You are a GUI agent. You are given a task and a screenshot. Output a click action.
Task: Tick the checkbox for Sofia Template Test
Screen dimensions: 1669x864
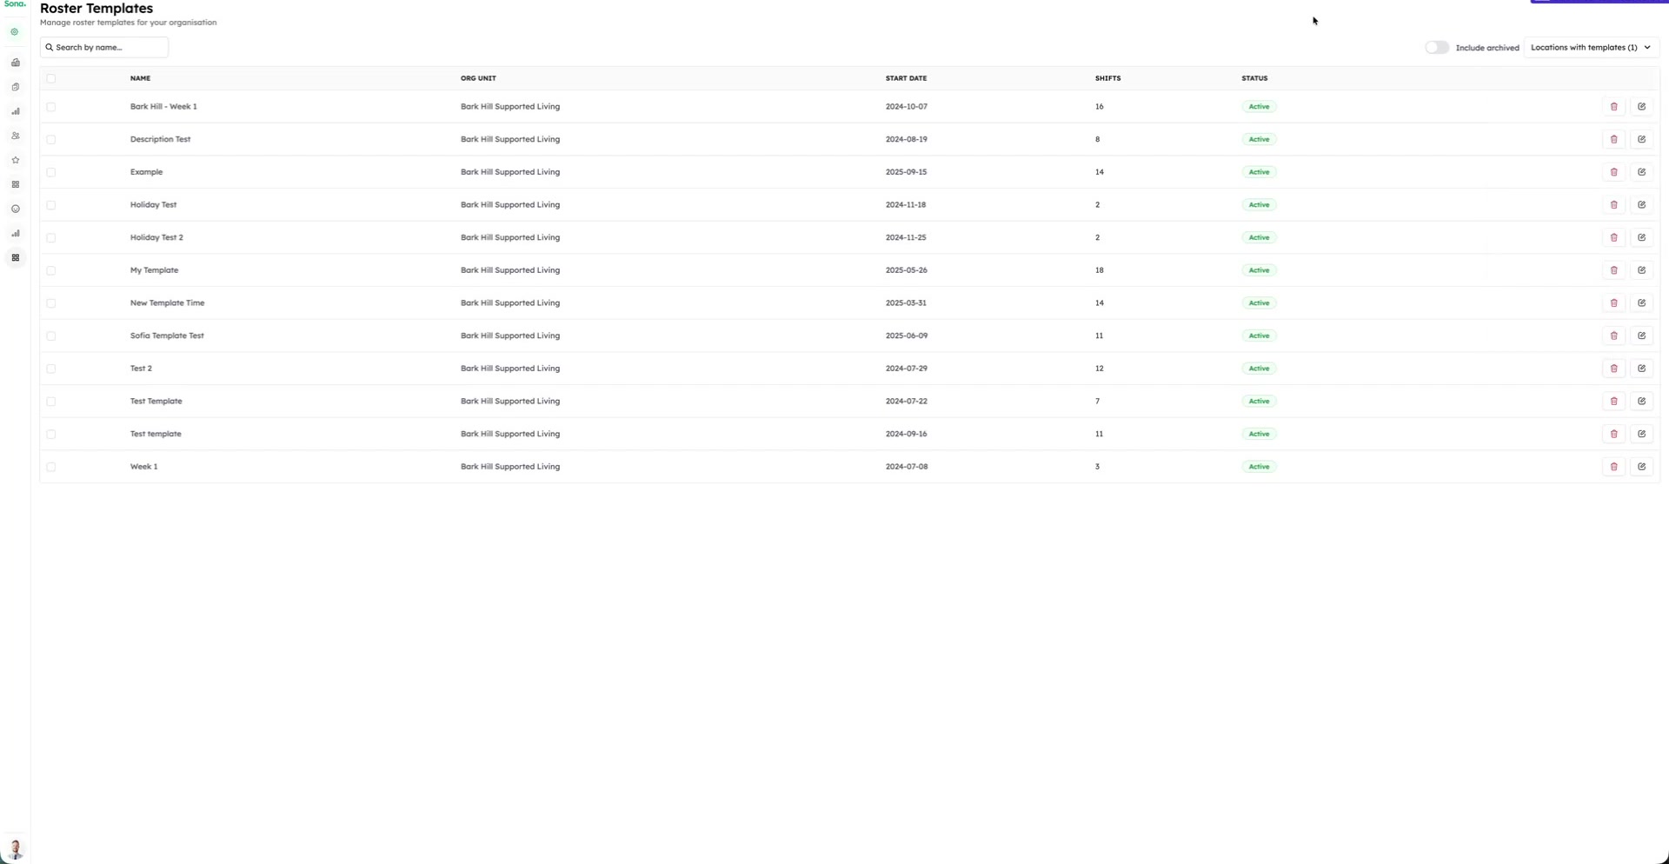tap(50, 336)
